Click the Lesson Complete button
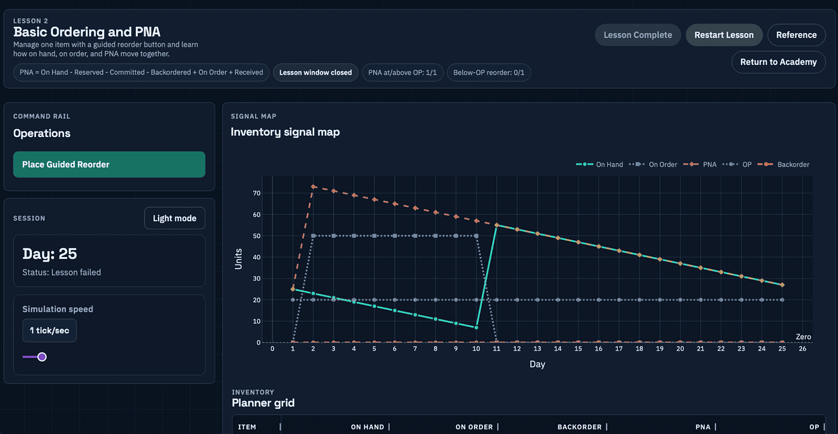Viewport: 838px width, 434px height. [x=637, y=35]
